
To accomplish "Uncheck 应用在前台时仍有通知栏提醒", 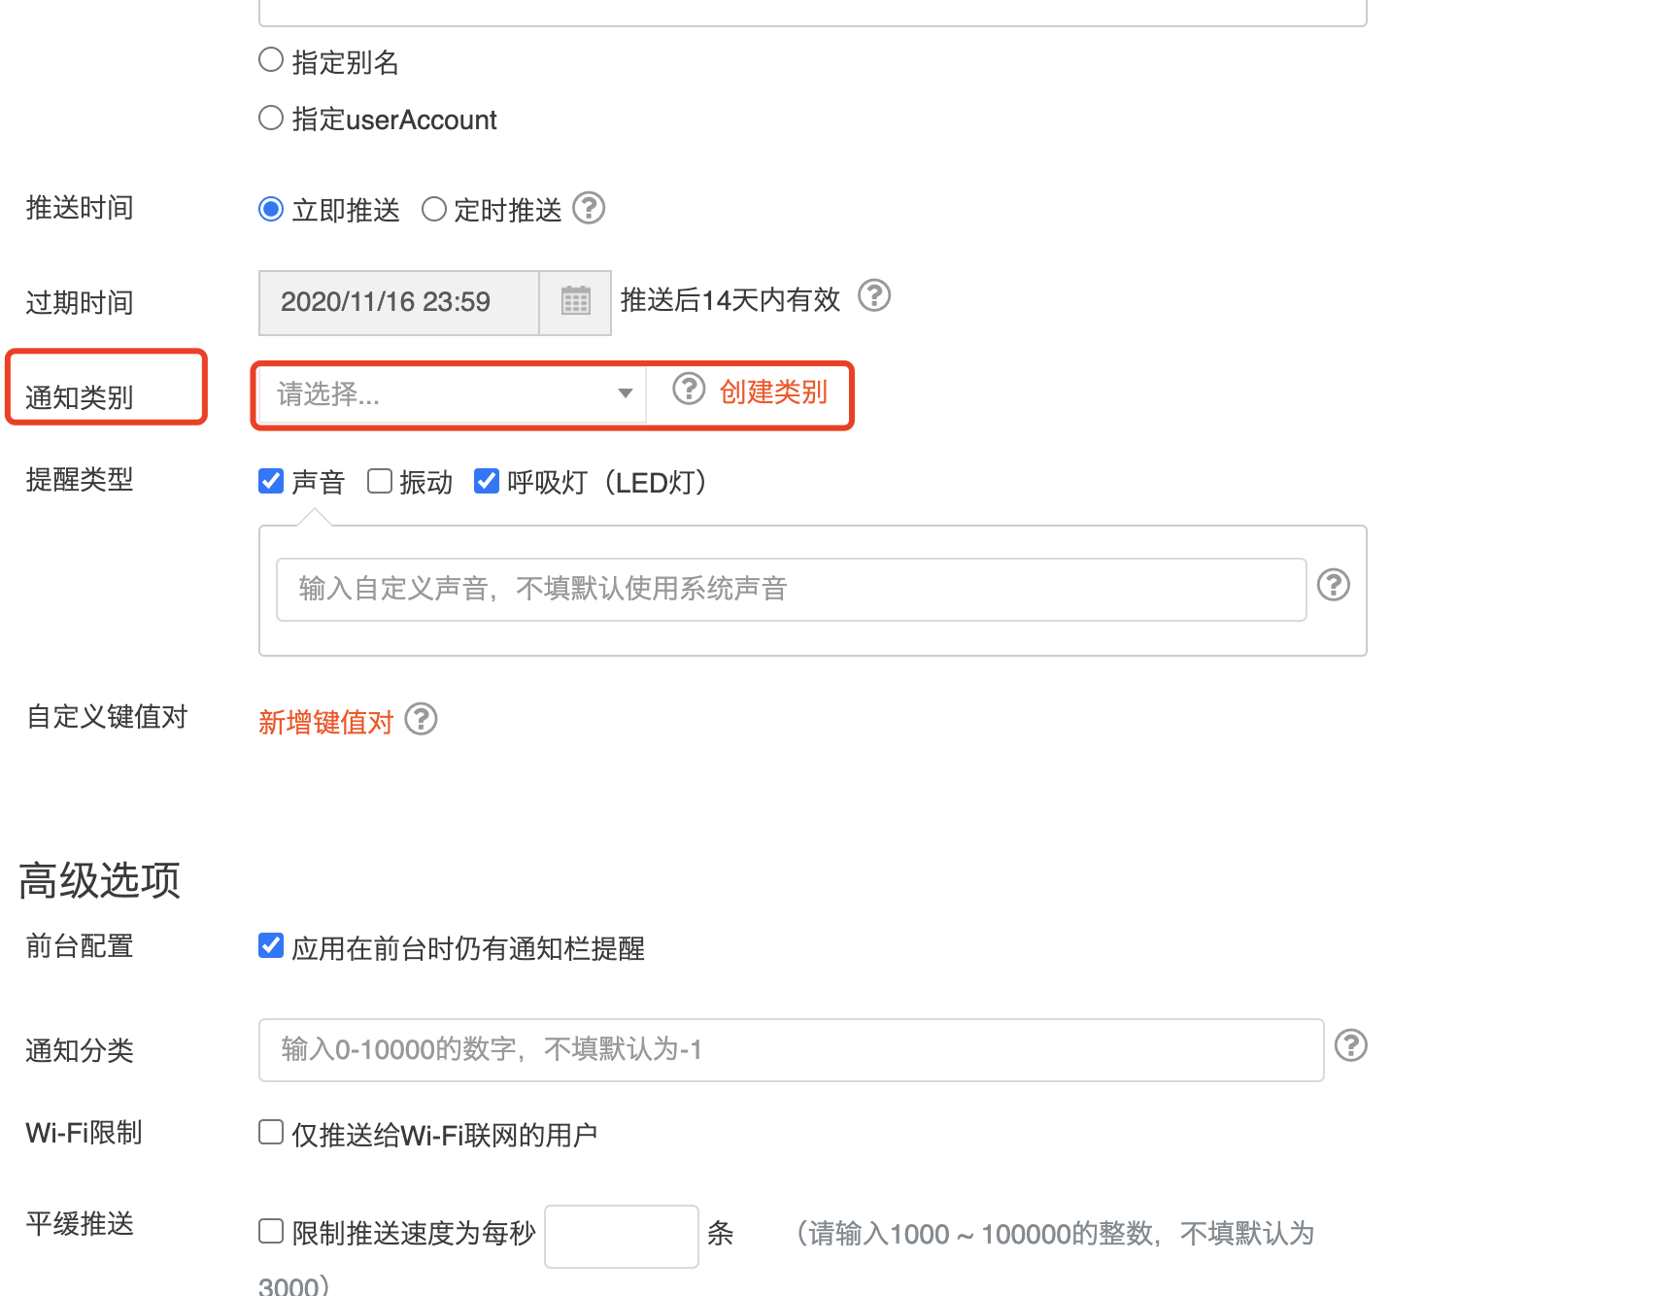I will [270, 945].
